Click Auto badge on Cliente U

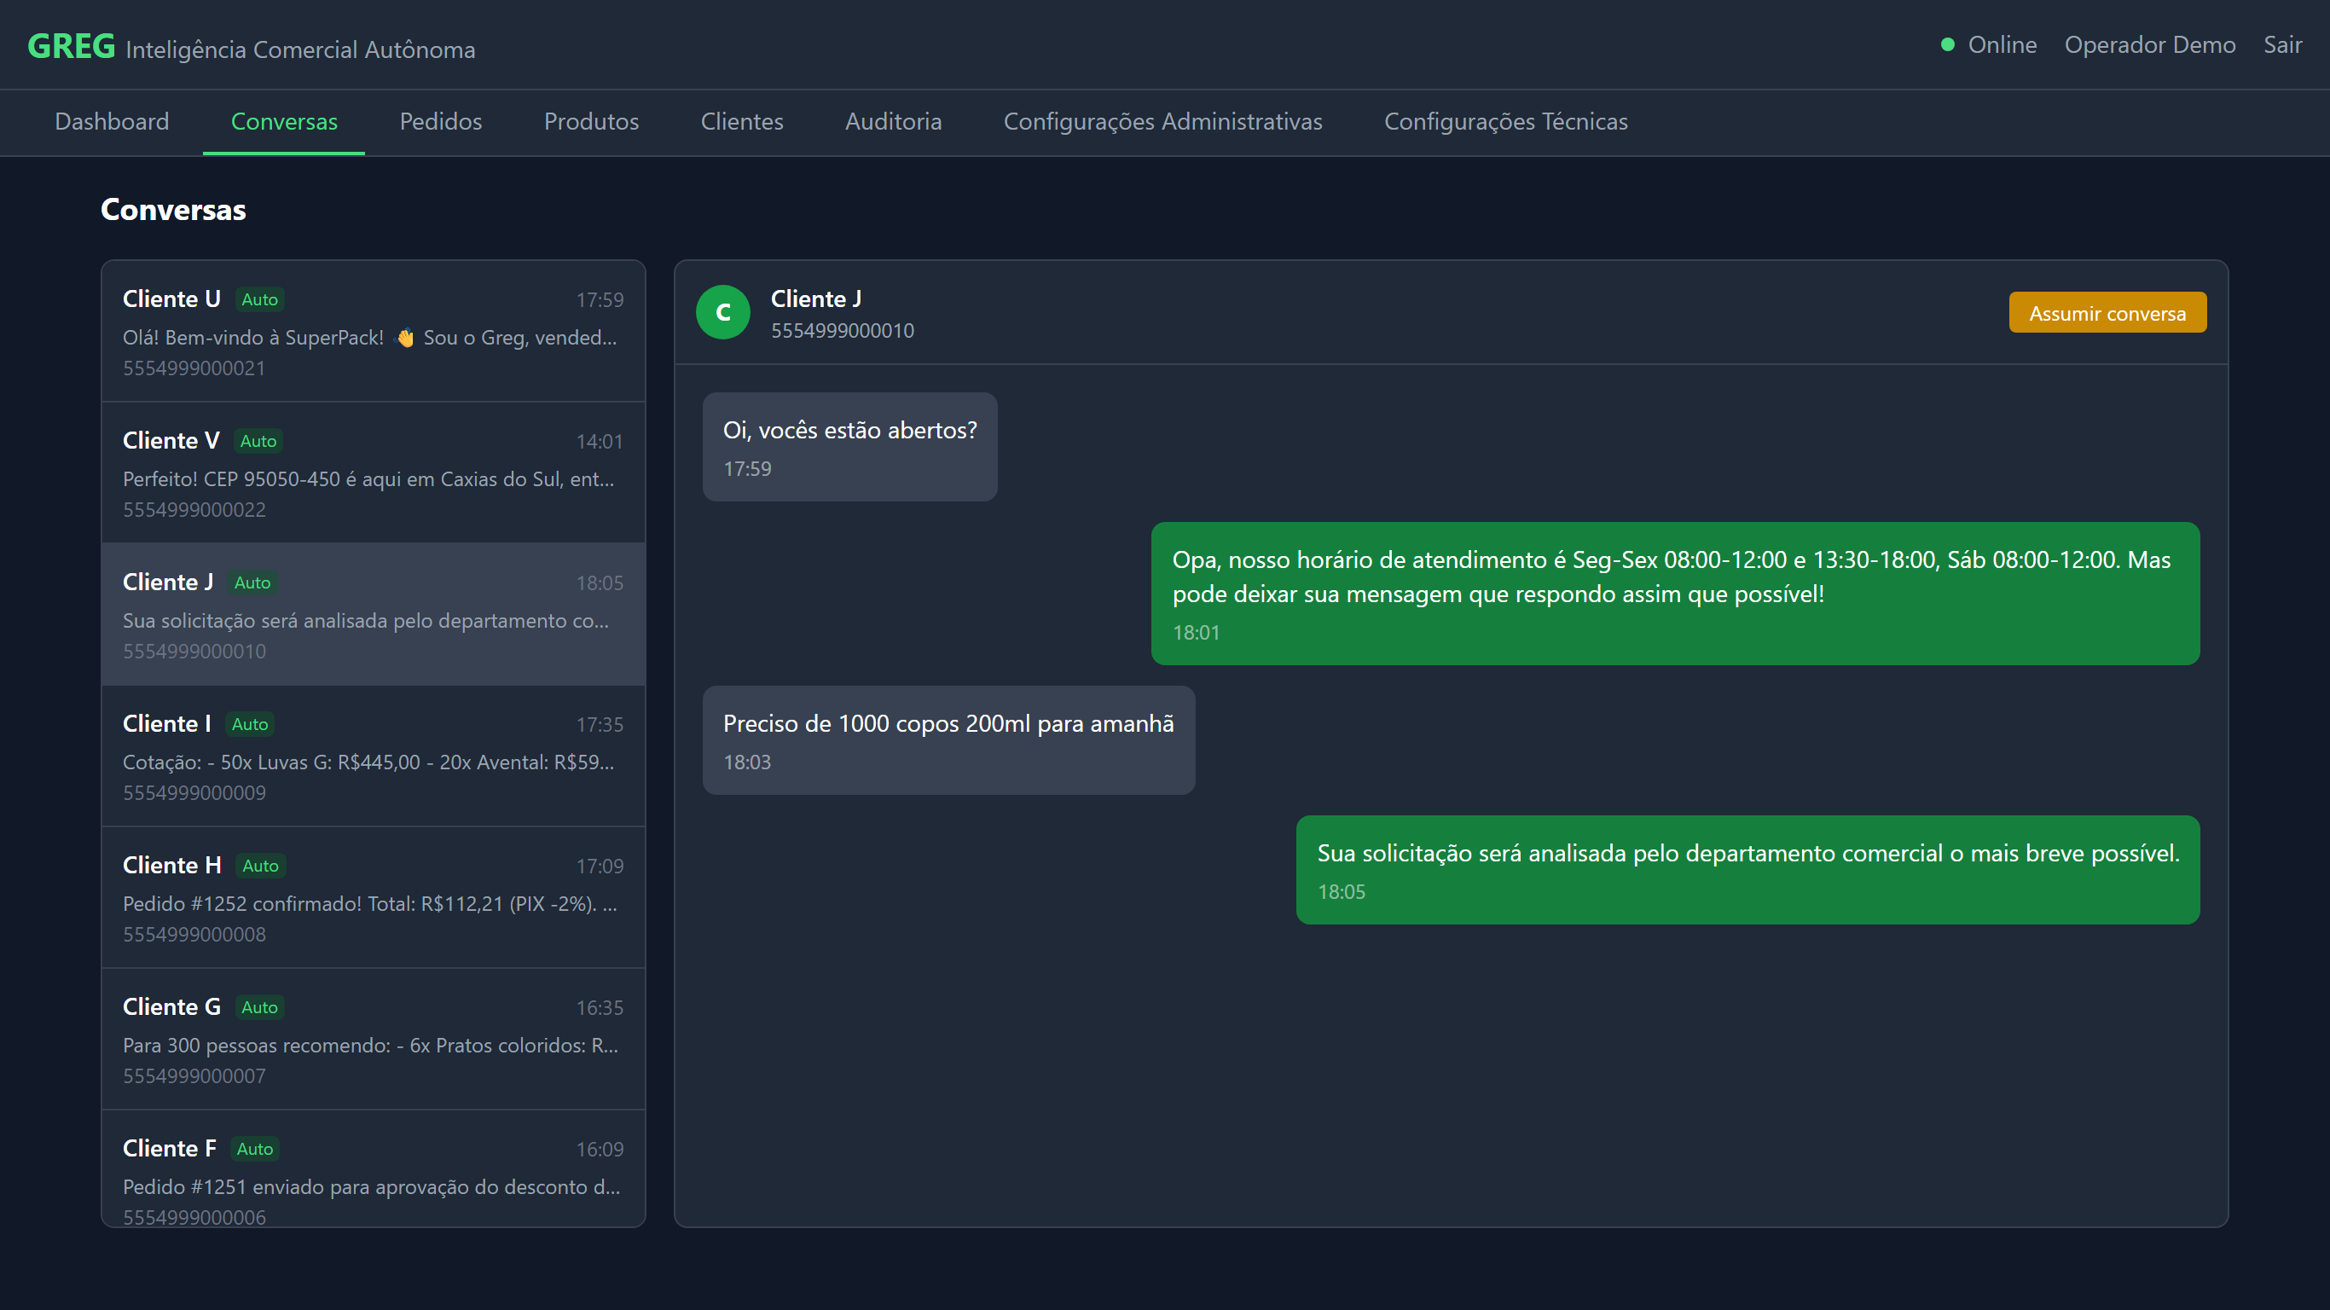[x=259, y=299]
